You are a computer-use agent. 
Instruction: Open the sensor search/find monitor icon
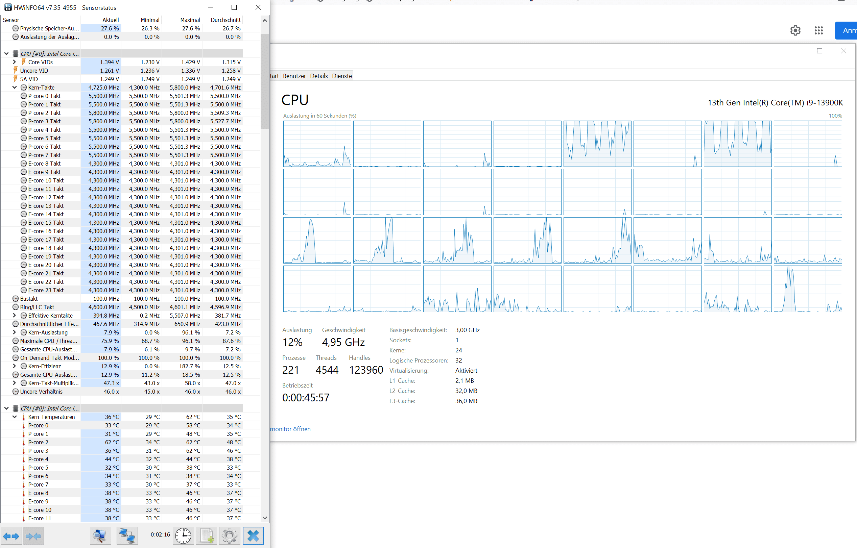coord(100,536)
